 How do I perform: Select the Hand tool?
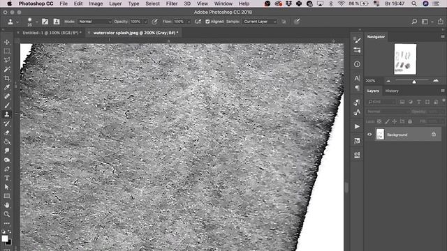pyautogui.click(x=7, y=205)
